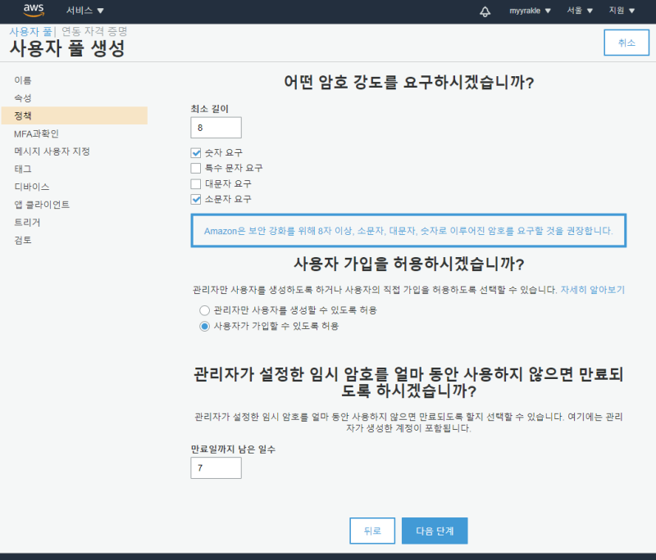Enable the 특수 문자 요구 checkbox
This screenshot has height=560, width=656.
[196, 168]
